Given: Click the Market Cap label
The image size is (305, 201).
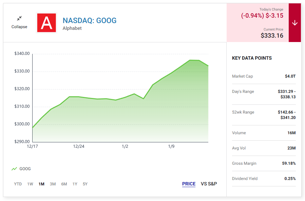Looking at the screenshot, I should click(242, 76).
